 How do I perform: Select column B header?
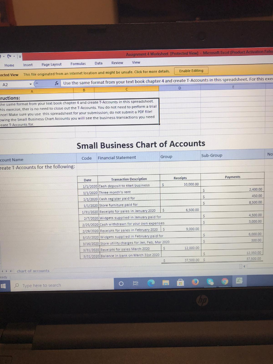(84, 90)
